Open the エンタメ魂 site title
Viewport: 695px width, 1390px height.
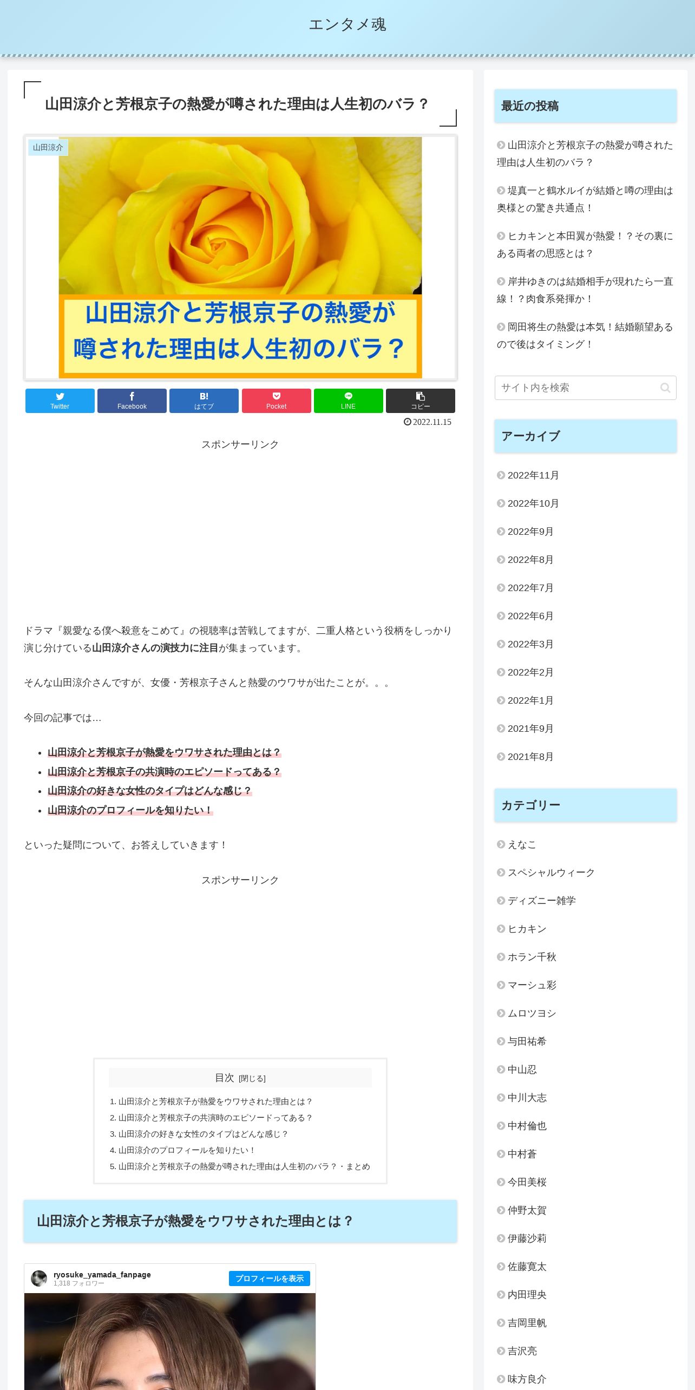click(347, 24)
